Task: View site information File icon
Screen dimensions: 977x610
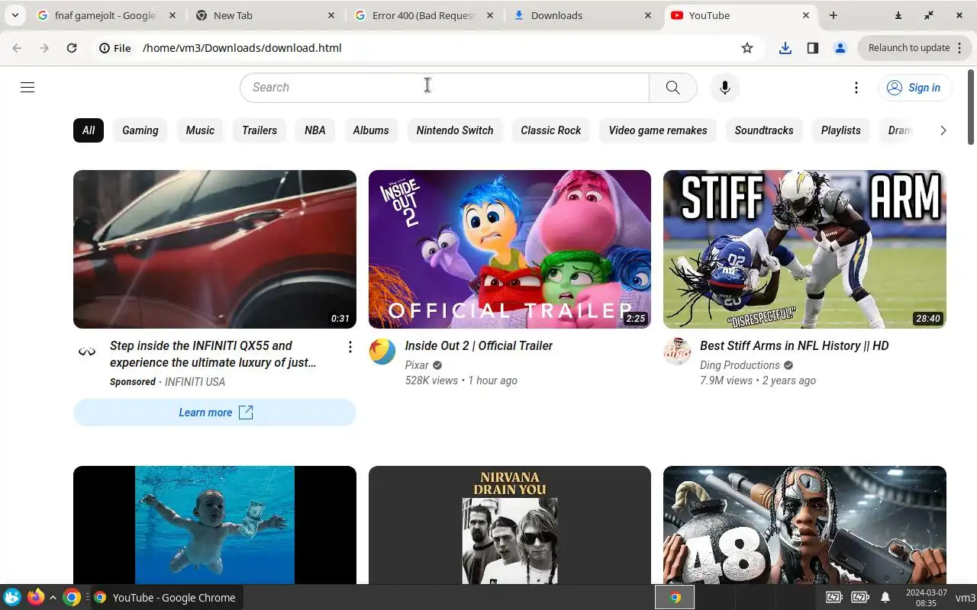Action: (x=115, y=48)
